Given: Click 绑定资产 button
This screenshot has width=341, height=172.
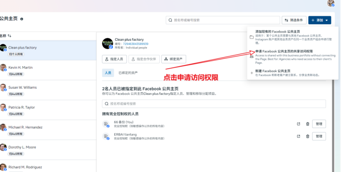Looking at the screenshot, I should coord(173,59).
